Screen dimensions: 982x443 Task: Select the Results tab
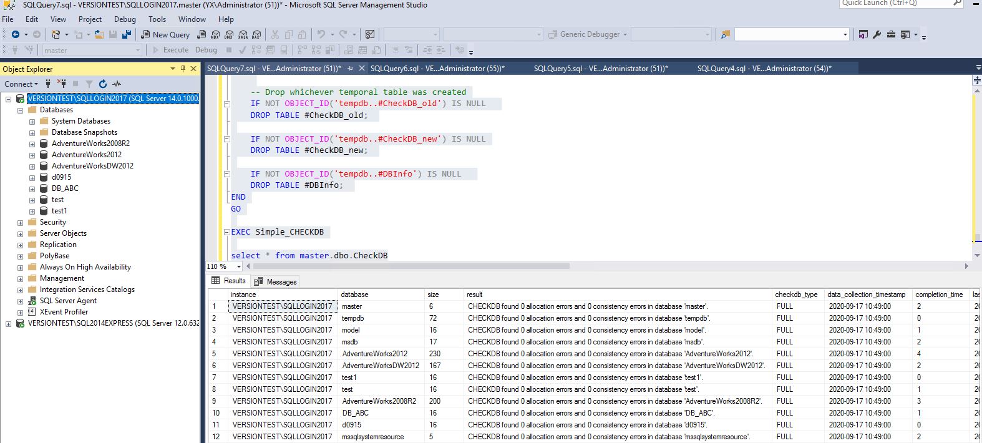point(229,281)
